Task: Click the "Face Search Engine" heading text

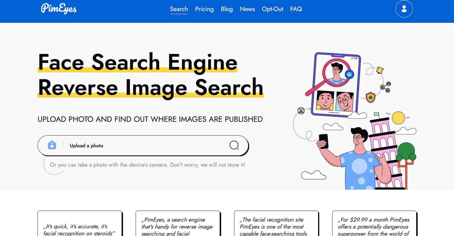Action: tap(138, 63)
